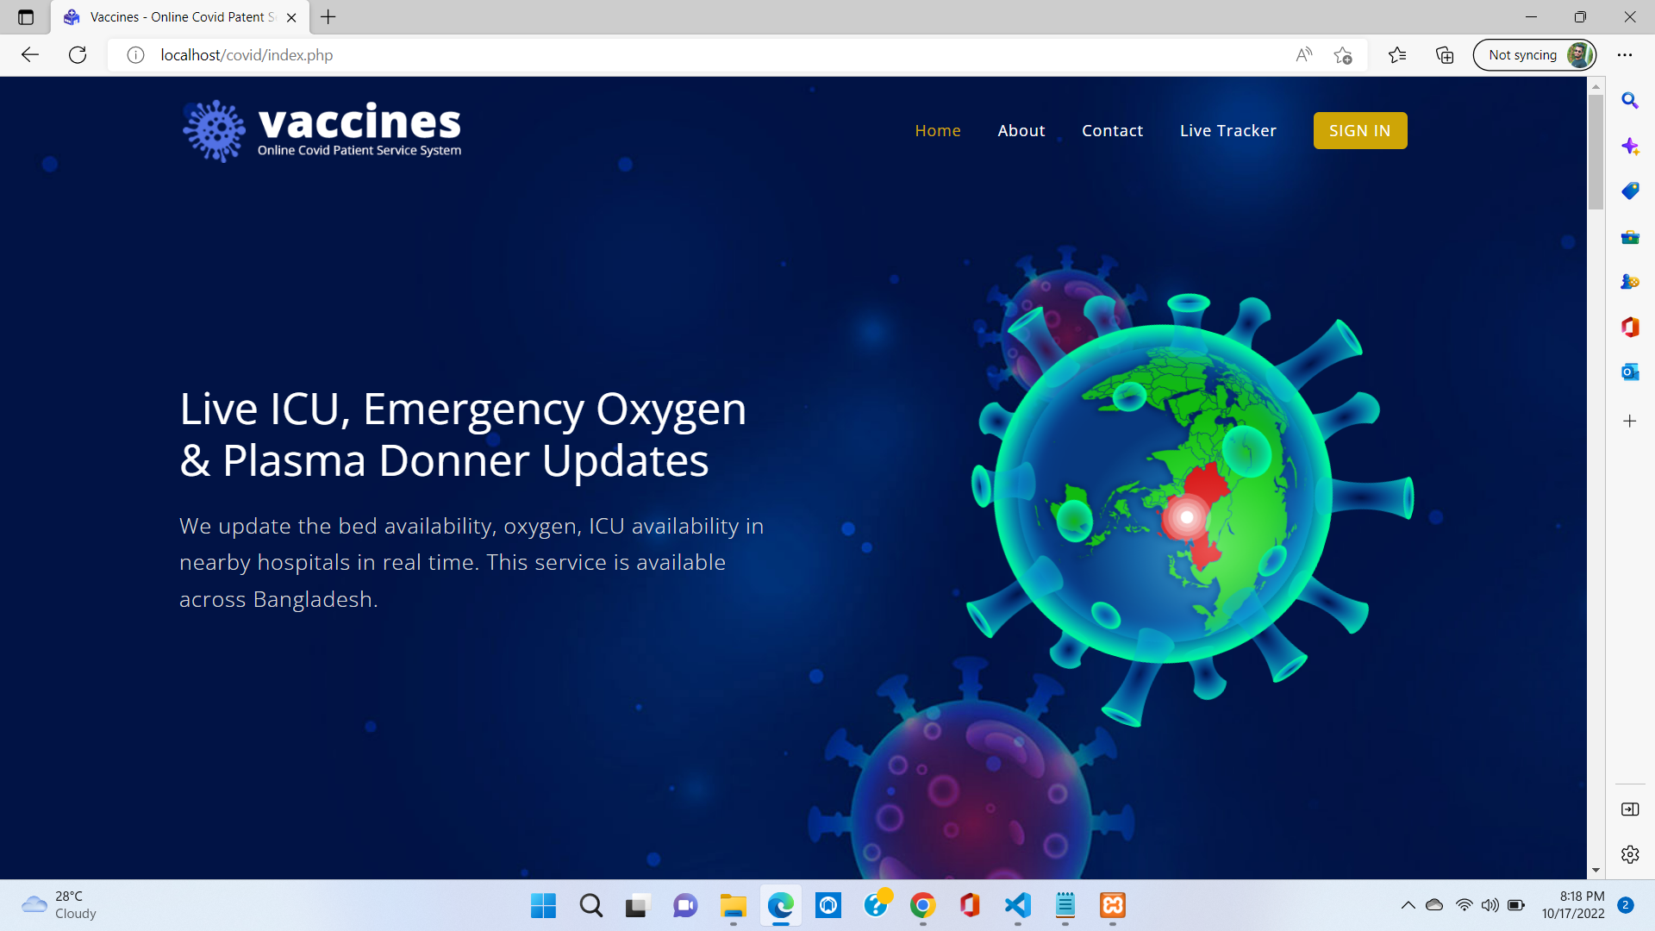Toggle Not syncing profile status
Image resolution: width=1655 pixels, height=931 pixels.
coord(1533,54)
